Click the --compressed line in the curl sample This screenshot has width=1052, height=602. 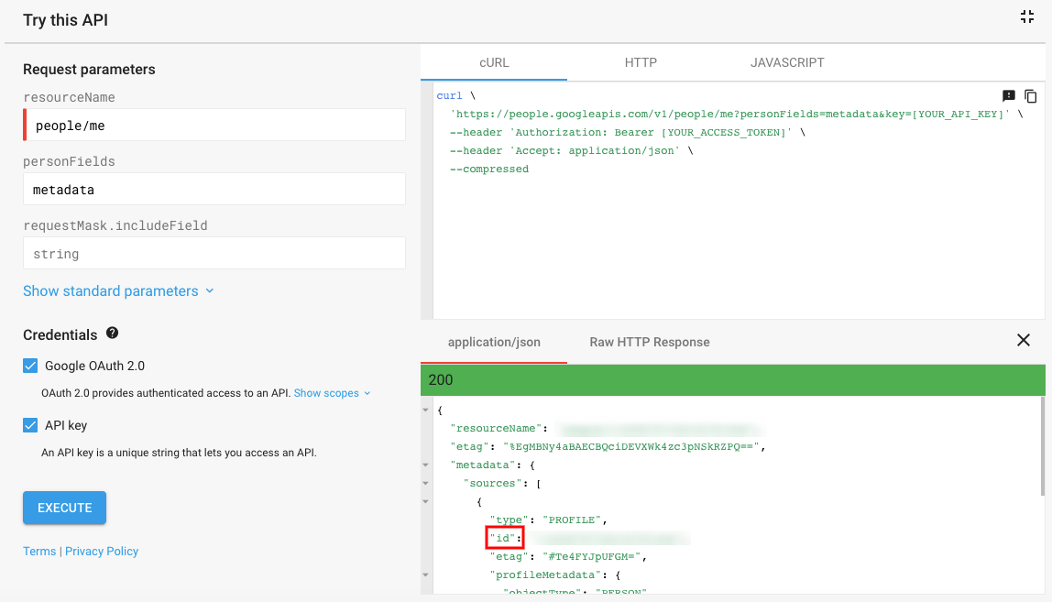point(489,170)
